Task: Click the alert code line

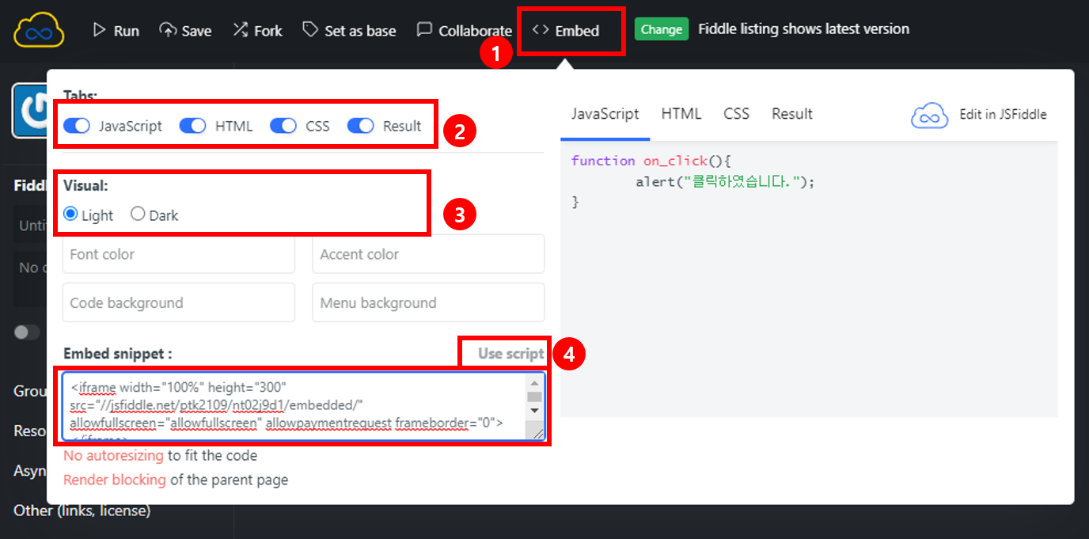Action: click(725, 182)
